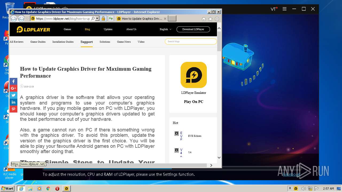Close the How to Update Graphics tab
Viewport: 342px width, 192px height.
[x=165, y=19]
